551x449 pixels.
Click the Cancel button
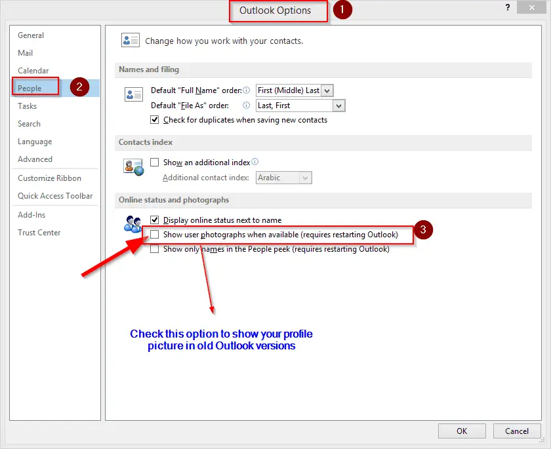click(x=517, y=431)
